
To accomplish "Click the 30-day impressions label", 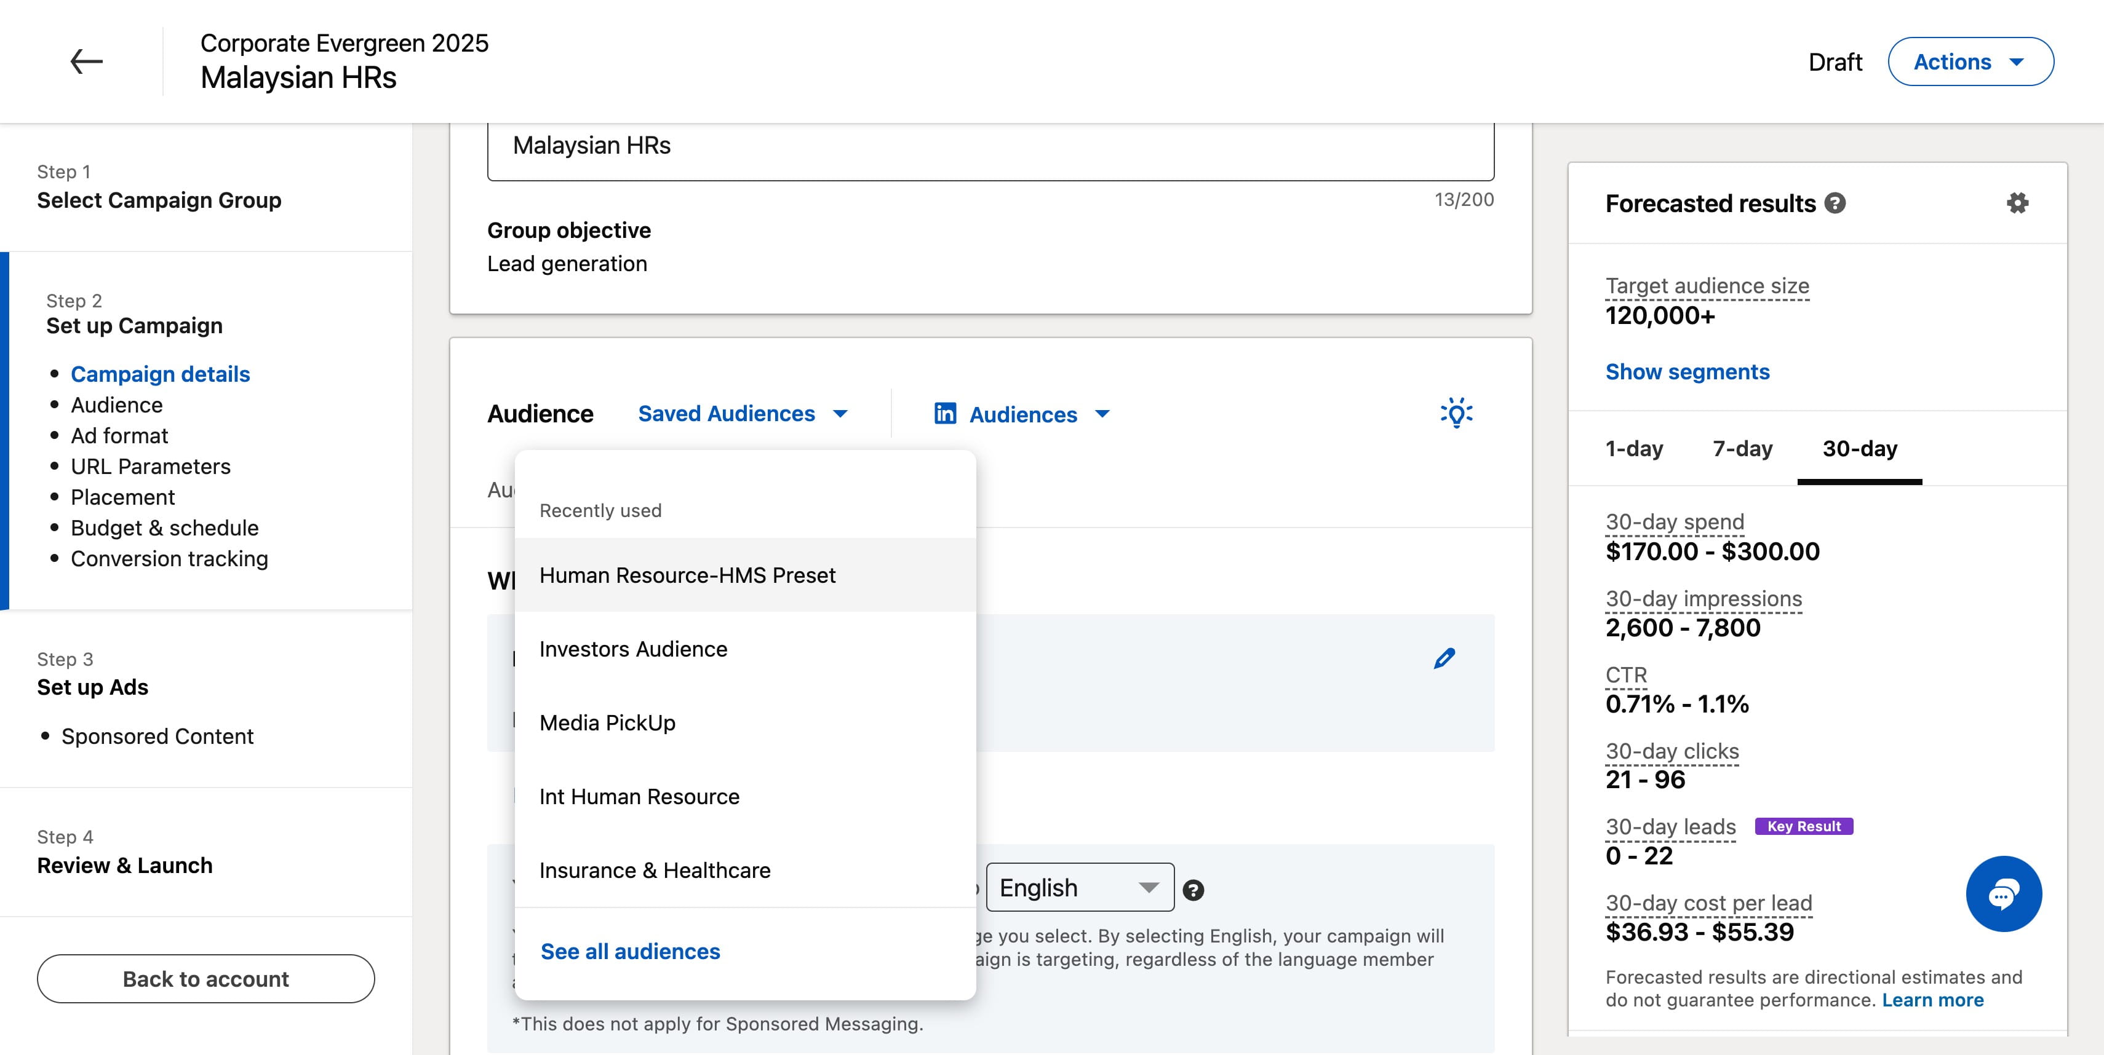I will 1703,599.
